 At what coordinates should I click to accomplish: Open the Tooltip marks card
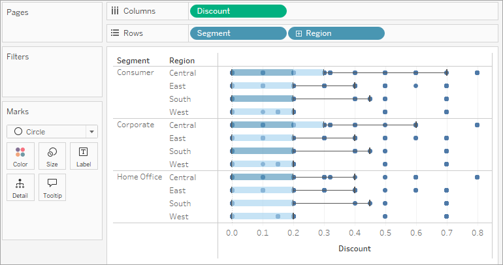(52, 187)
